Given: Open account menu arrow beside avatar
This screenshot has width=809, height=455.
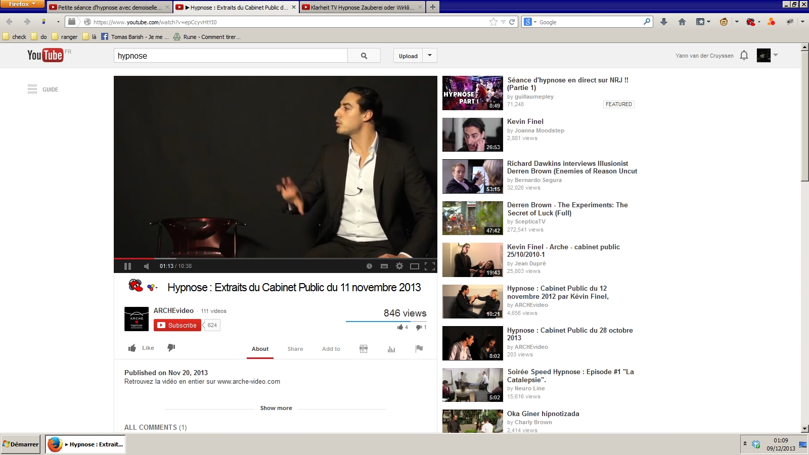Looking at the screenshot, I should coord(776,55).
